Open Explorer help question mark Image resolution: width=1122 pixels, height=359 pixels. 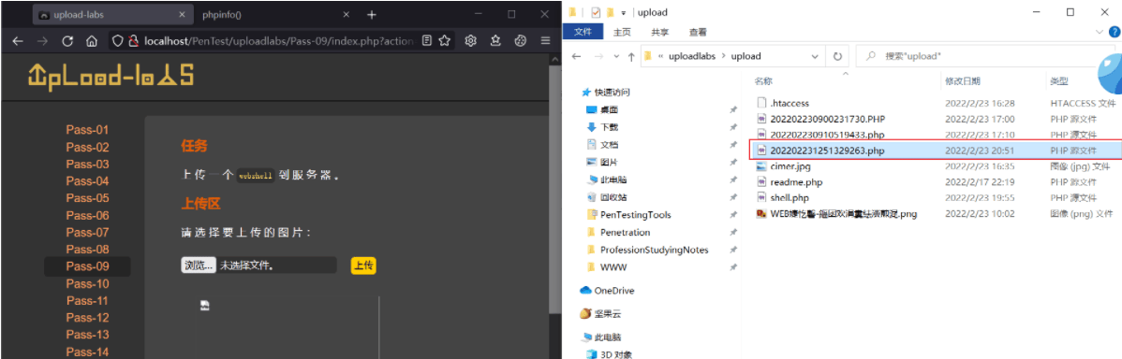click(x=1115, y=32)
